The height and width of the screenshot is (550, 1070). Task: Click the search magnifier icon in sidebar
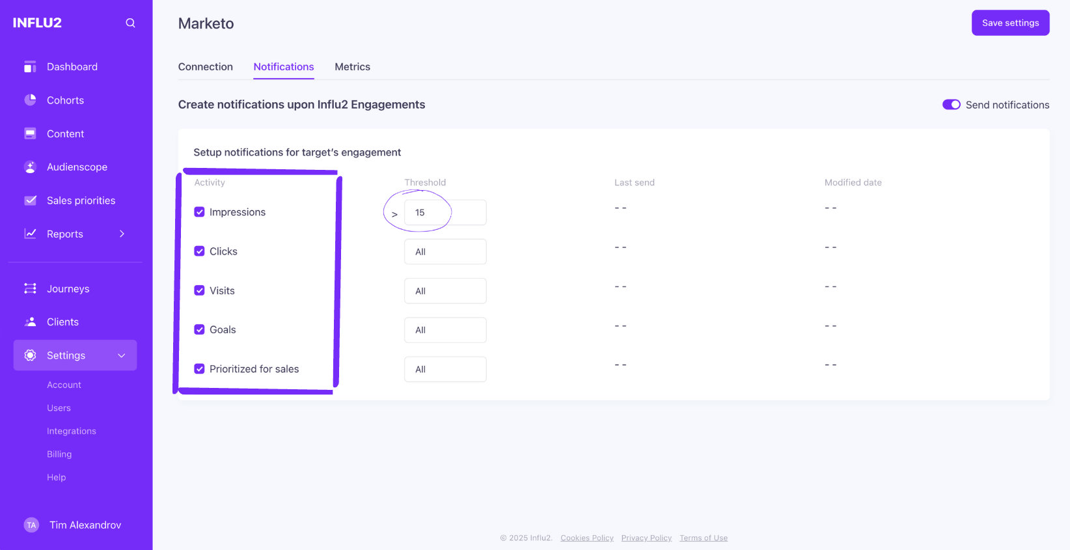[x=130, y=23]
